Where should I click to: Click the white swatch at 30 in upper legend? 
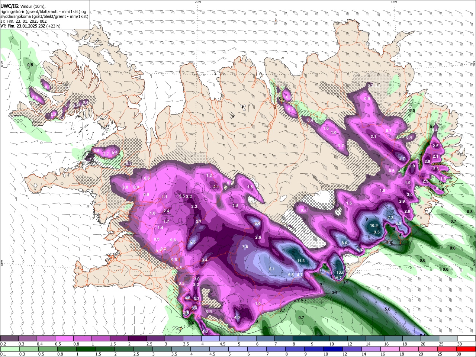click(x=466, y=339)
